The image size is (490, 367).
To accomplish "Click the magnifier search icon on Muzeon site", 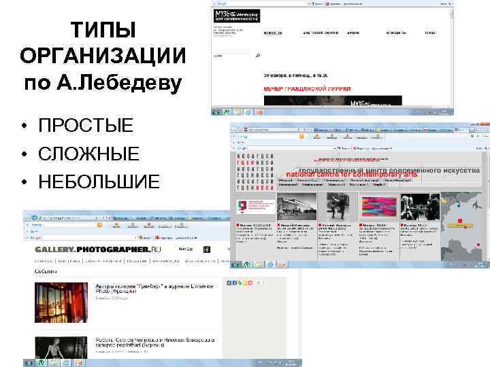I will pyautogui.click(x=258, y=56).
